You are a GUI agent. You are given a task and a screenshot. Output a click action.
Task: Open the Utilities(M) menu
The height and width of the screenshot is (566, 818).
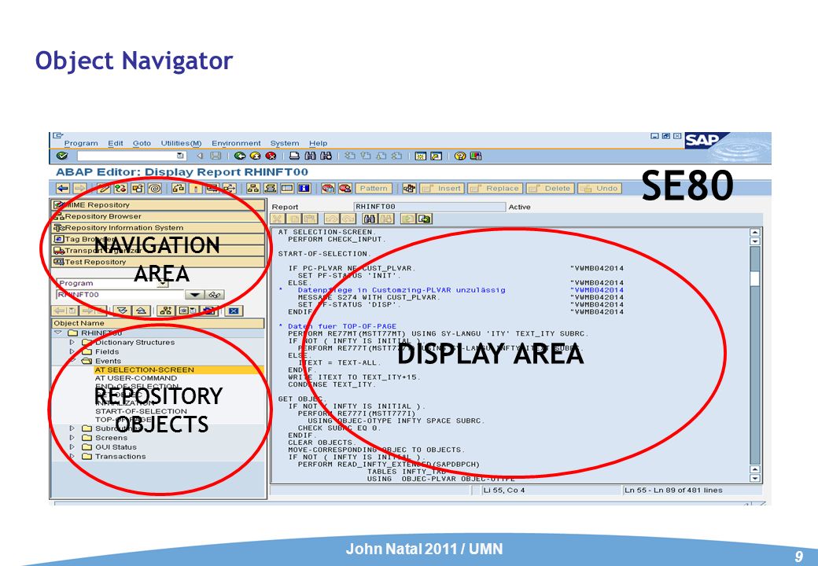tap(181, 143)
